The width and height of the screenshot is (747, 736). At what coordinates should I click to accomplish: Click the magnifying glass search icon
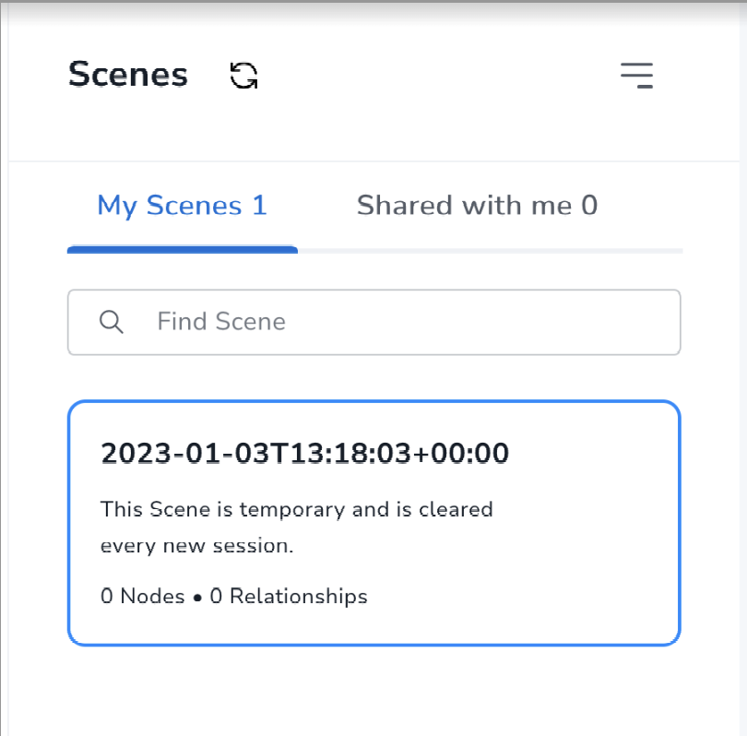pyautogui.click(x=112, y=322)
